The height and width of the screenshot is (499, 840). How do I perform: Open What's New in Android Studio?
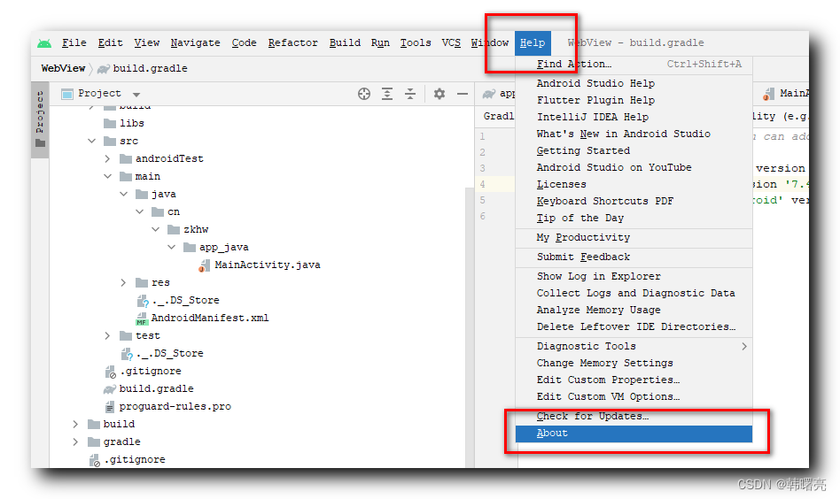point(634,134)
